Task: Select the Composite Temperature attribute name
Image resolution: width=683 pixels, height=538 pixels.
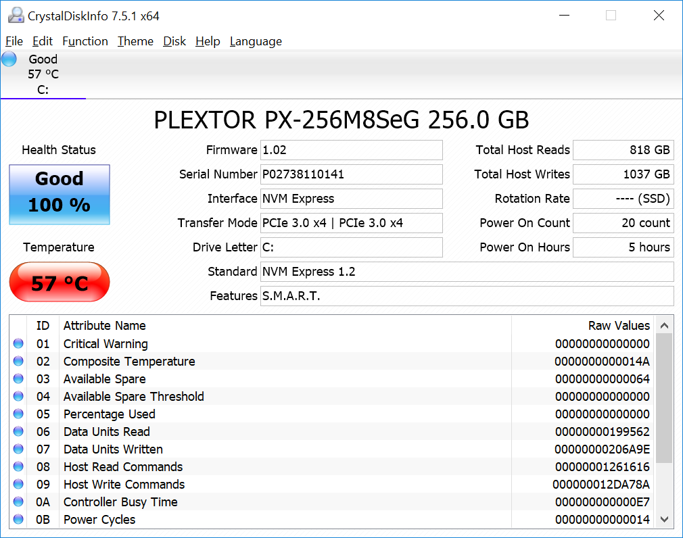Action: (x=129, y=362)
